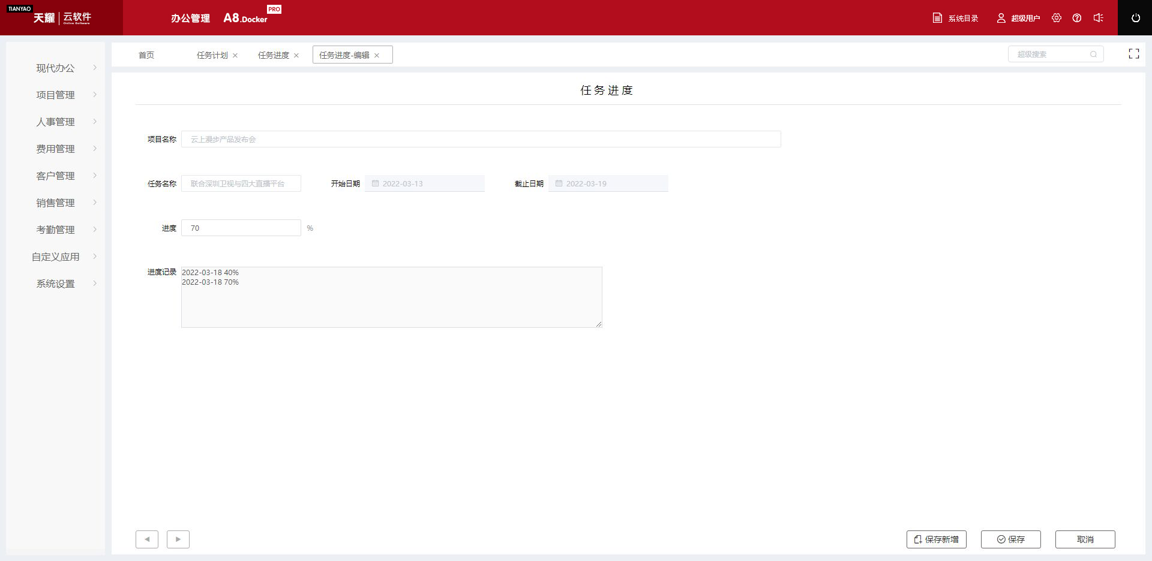
Task: Click the speaker announcement icon
Action: pyautogui.click(x=1098, y=18)
